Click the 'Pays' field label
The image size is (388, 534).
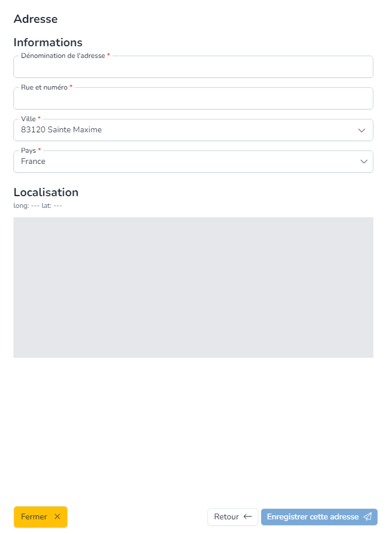coord(29,150)
